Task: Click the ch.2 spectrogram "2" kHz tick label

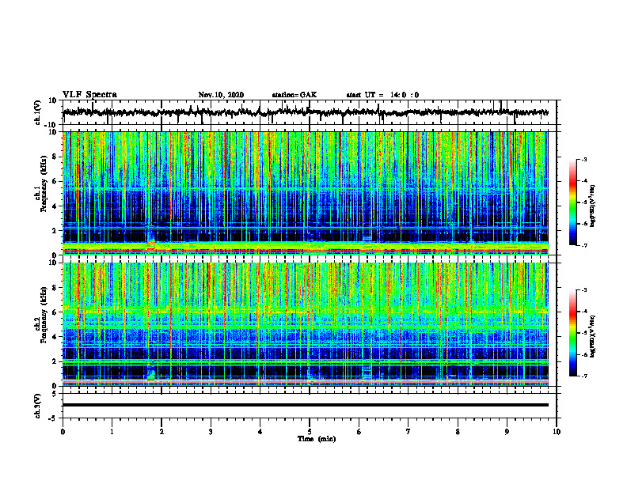Action: [x=55, y=361]
